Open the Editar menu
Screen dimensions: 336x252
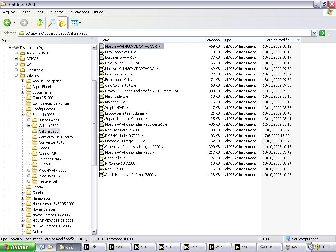pyautogui.click(x=25, y=12)
